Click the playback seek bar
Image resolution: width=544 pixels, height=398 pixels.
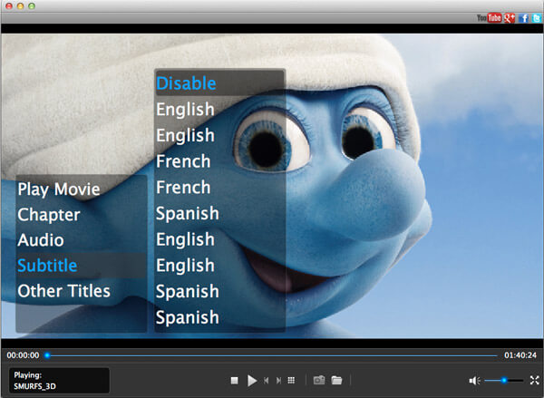(272, 355)
